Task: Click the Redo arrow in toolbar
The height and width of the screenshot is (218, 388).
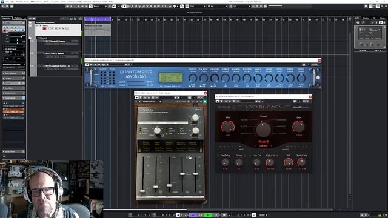Action: click(7, 7)
